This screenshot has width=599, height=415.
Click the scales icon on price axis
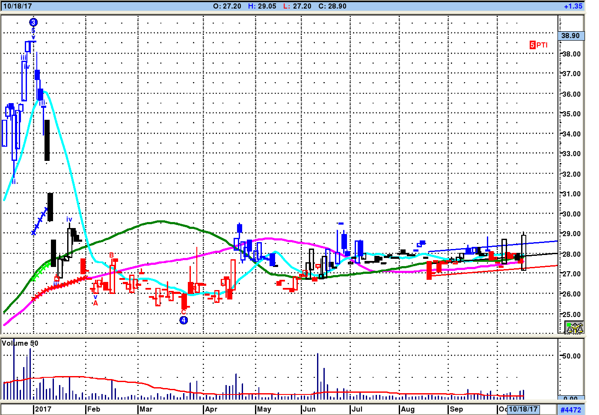(574, 328)
